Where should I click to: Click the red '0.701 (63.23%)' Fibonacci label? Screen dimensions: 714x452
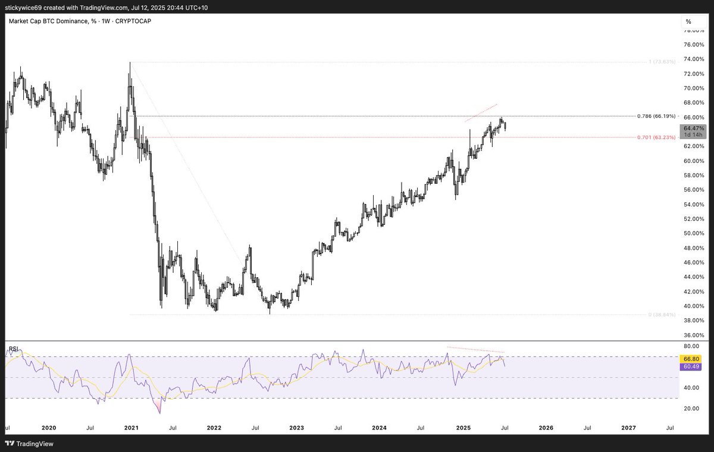[656, 137]
